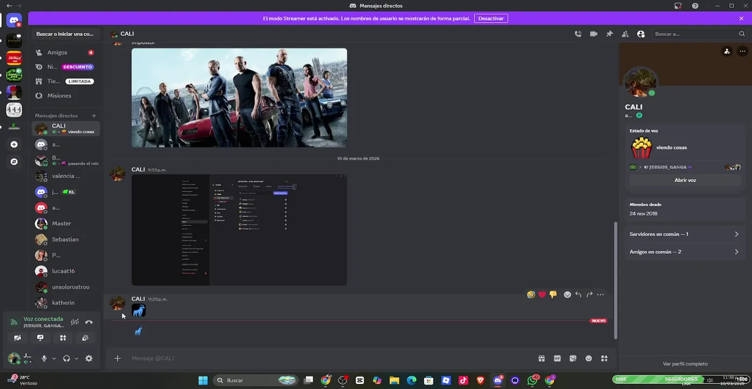Disconnect from the voice channel
Viewport: 752px width, 389px height.
pos(89,322)
